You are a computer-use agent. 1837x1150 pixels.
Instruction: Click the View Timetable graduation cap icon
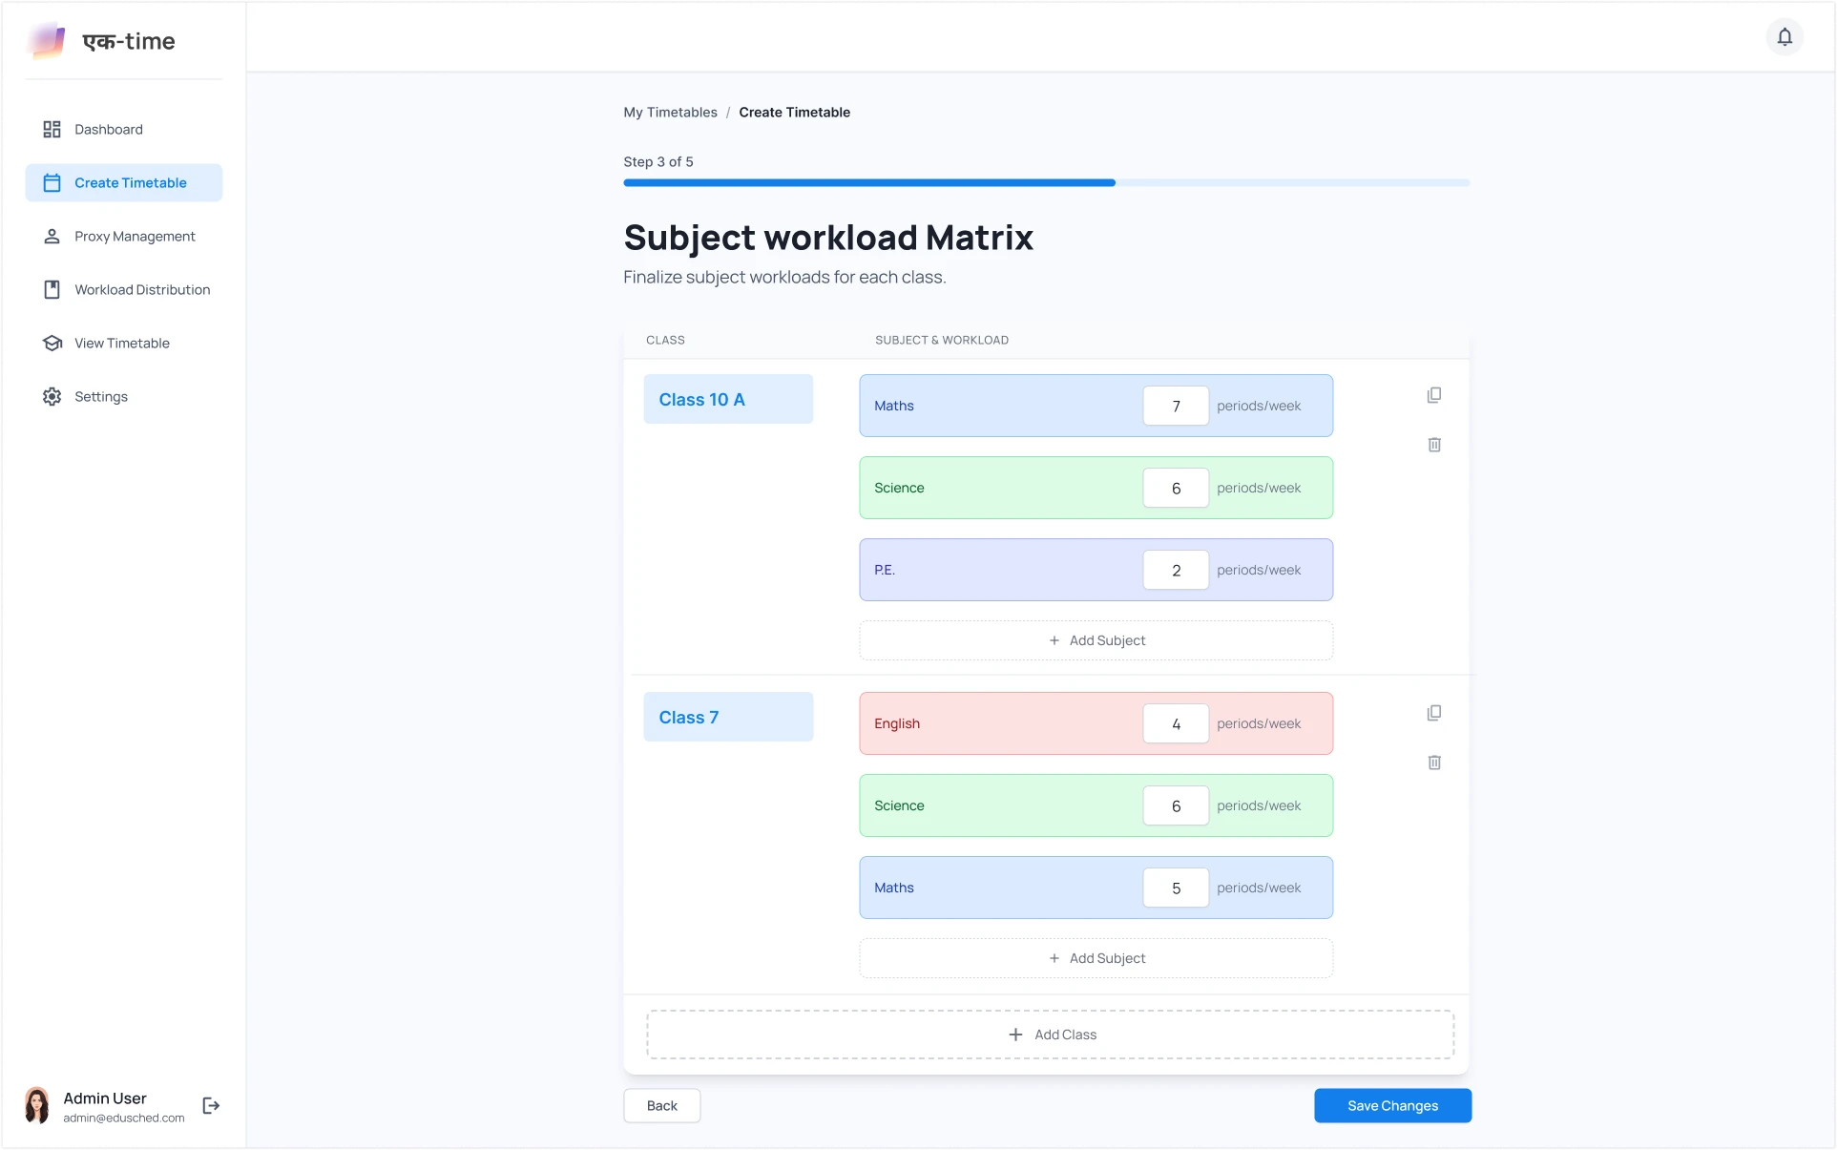click(52, 343)
